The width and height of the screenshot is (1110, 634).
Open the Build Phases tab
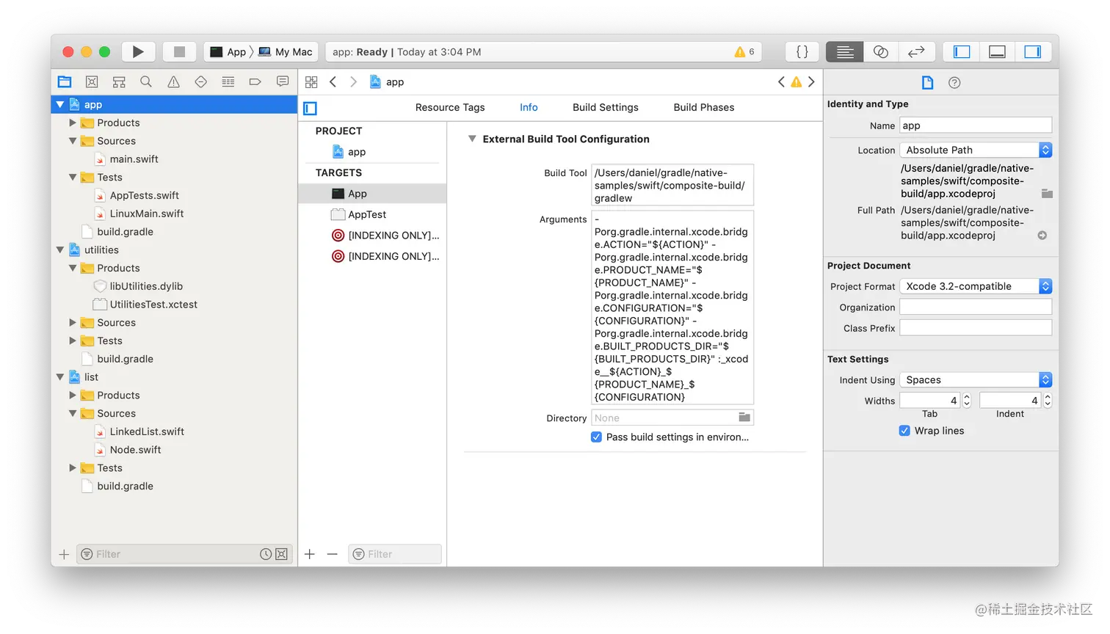pyautogui.click(x=704, y=107)
